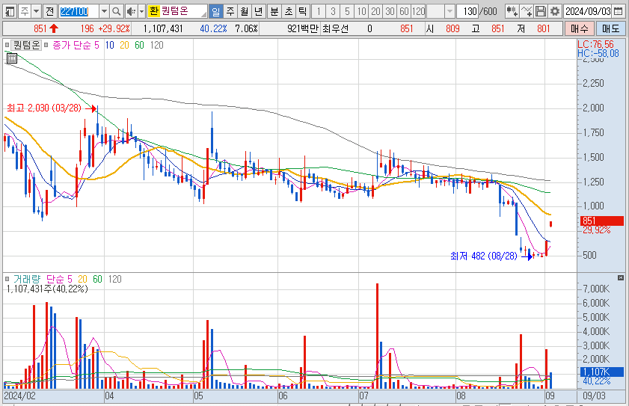The image size is (629, 406).
Task: Select the 120 interval tab
Action: pyautogui.click(x=418, y=11)
